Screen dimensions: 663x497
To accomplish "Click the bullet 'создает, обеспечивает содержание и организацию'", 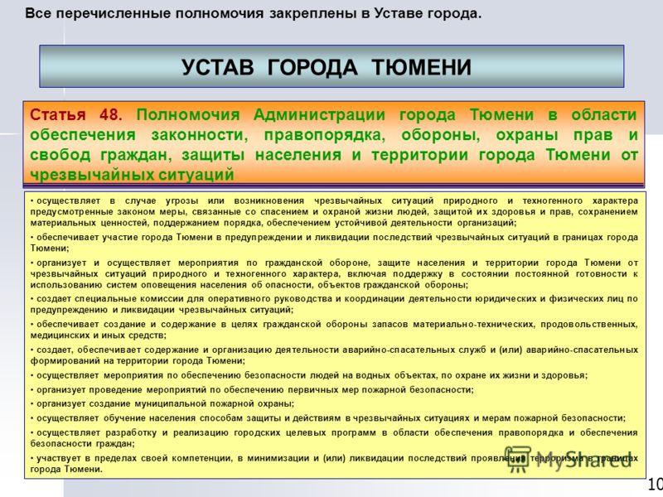I will [334, 355].
